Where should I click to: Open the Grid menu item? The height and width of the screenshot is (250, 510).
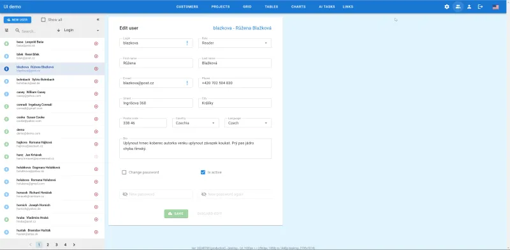click(x=247, y=7)
